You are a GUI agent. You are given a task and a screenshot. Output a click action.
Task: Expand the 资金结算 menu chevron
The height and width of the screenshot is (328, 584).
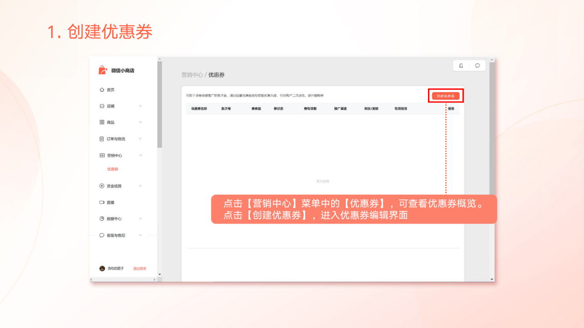point(141,186)
